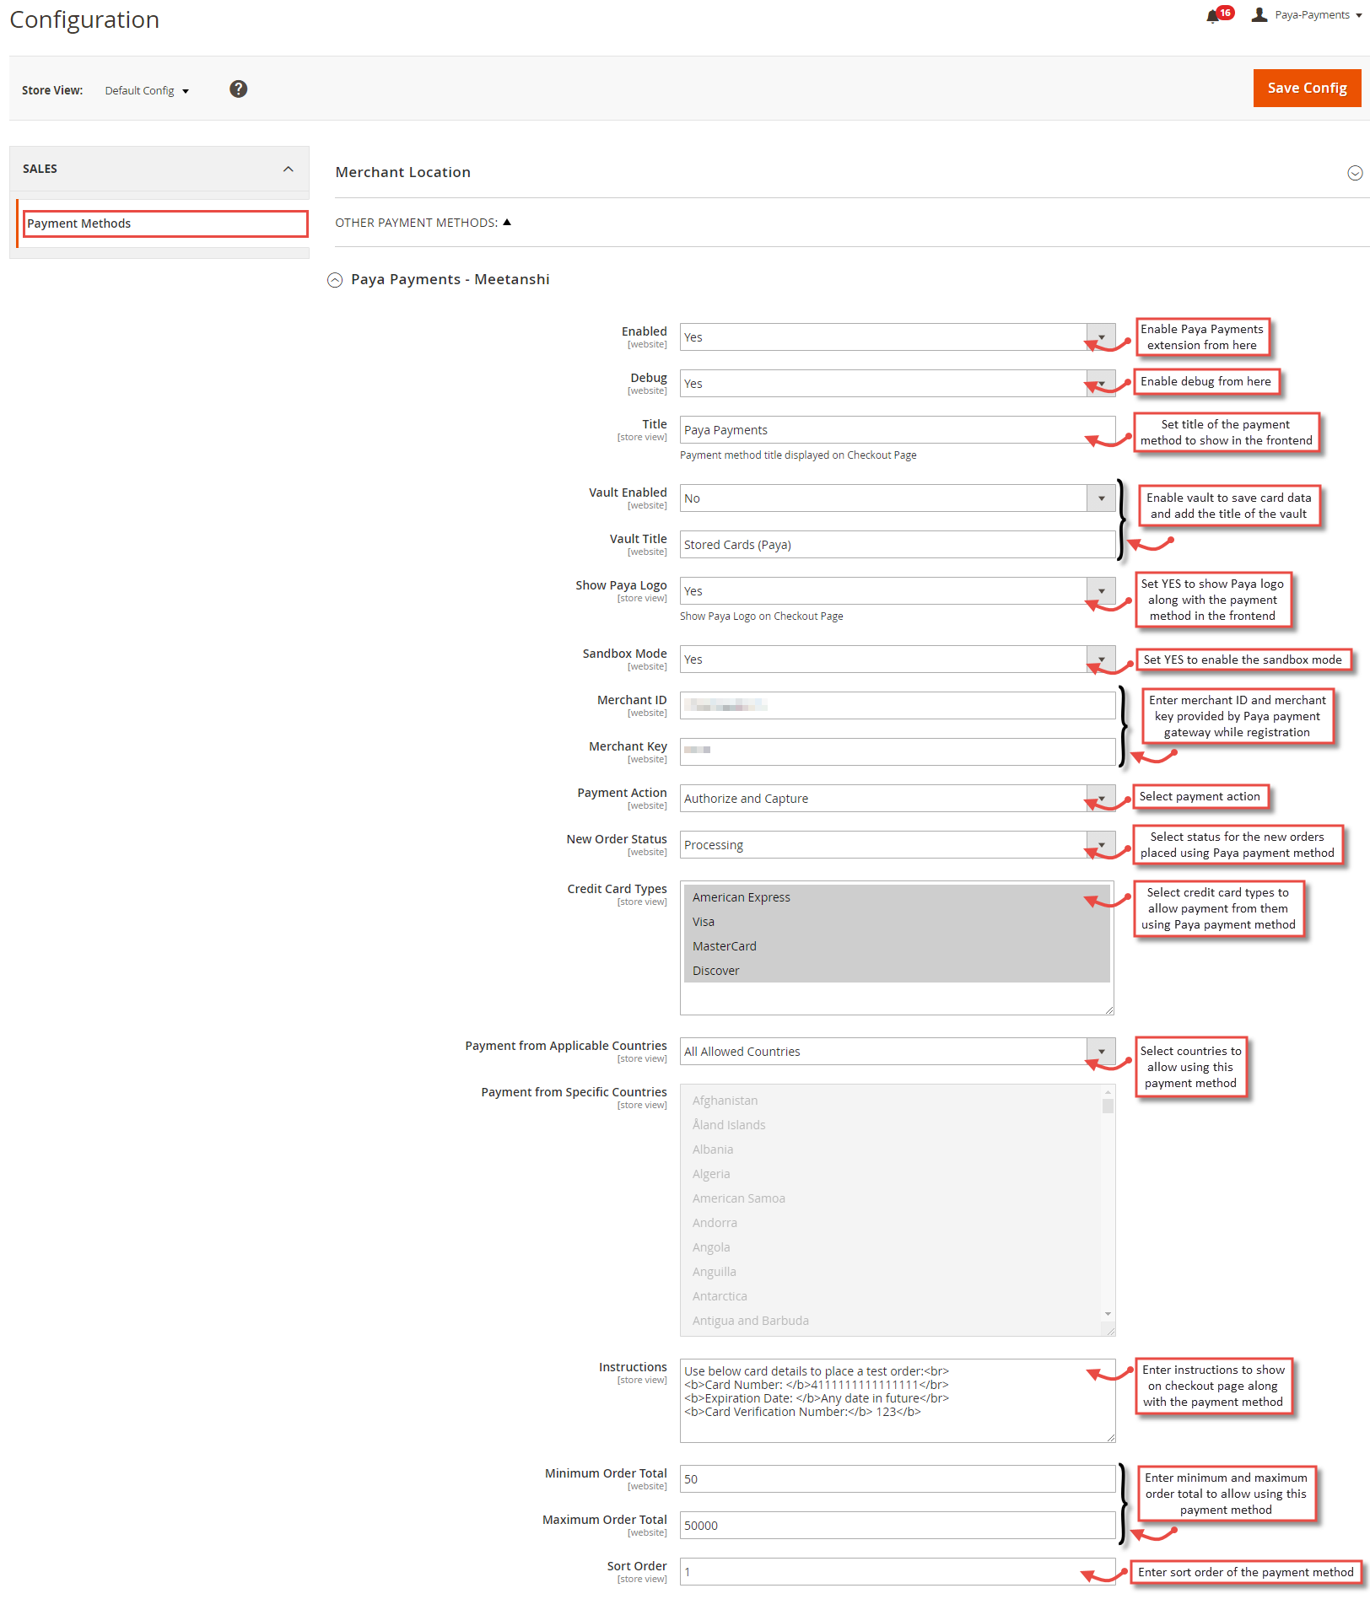The image size is (1370, 1599).
Task: Click Anguilla in the countries list
Action: tap(892, 1272)
